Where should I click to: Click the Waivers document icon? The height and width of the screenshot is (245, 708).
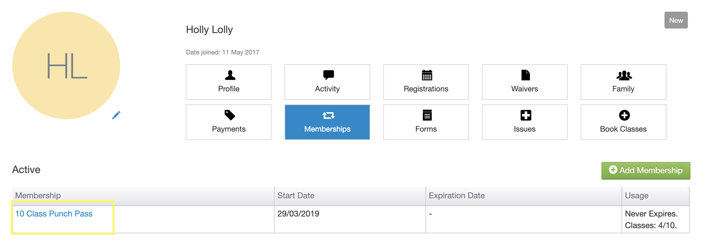click(525, 75)
